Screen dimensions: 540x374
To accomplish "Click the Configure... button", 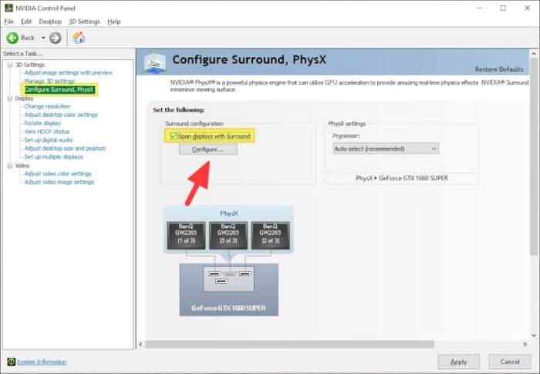I will (208, 150).
